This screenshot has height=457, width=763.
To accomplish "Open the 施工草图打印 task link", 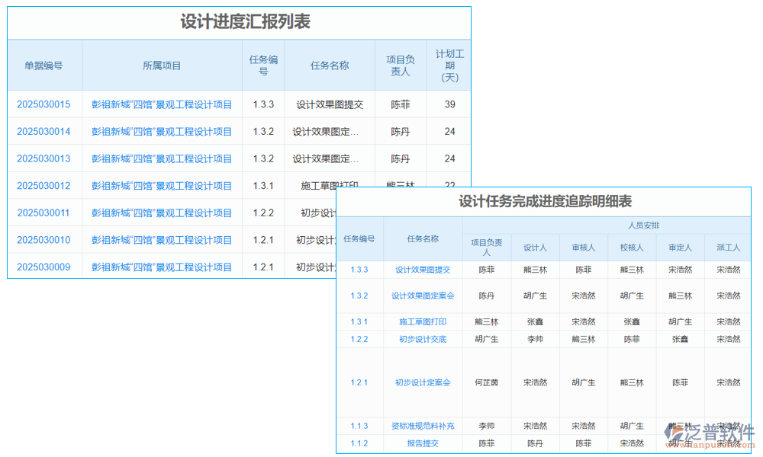I will coord(423,321).
